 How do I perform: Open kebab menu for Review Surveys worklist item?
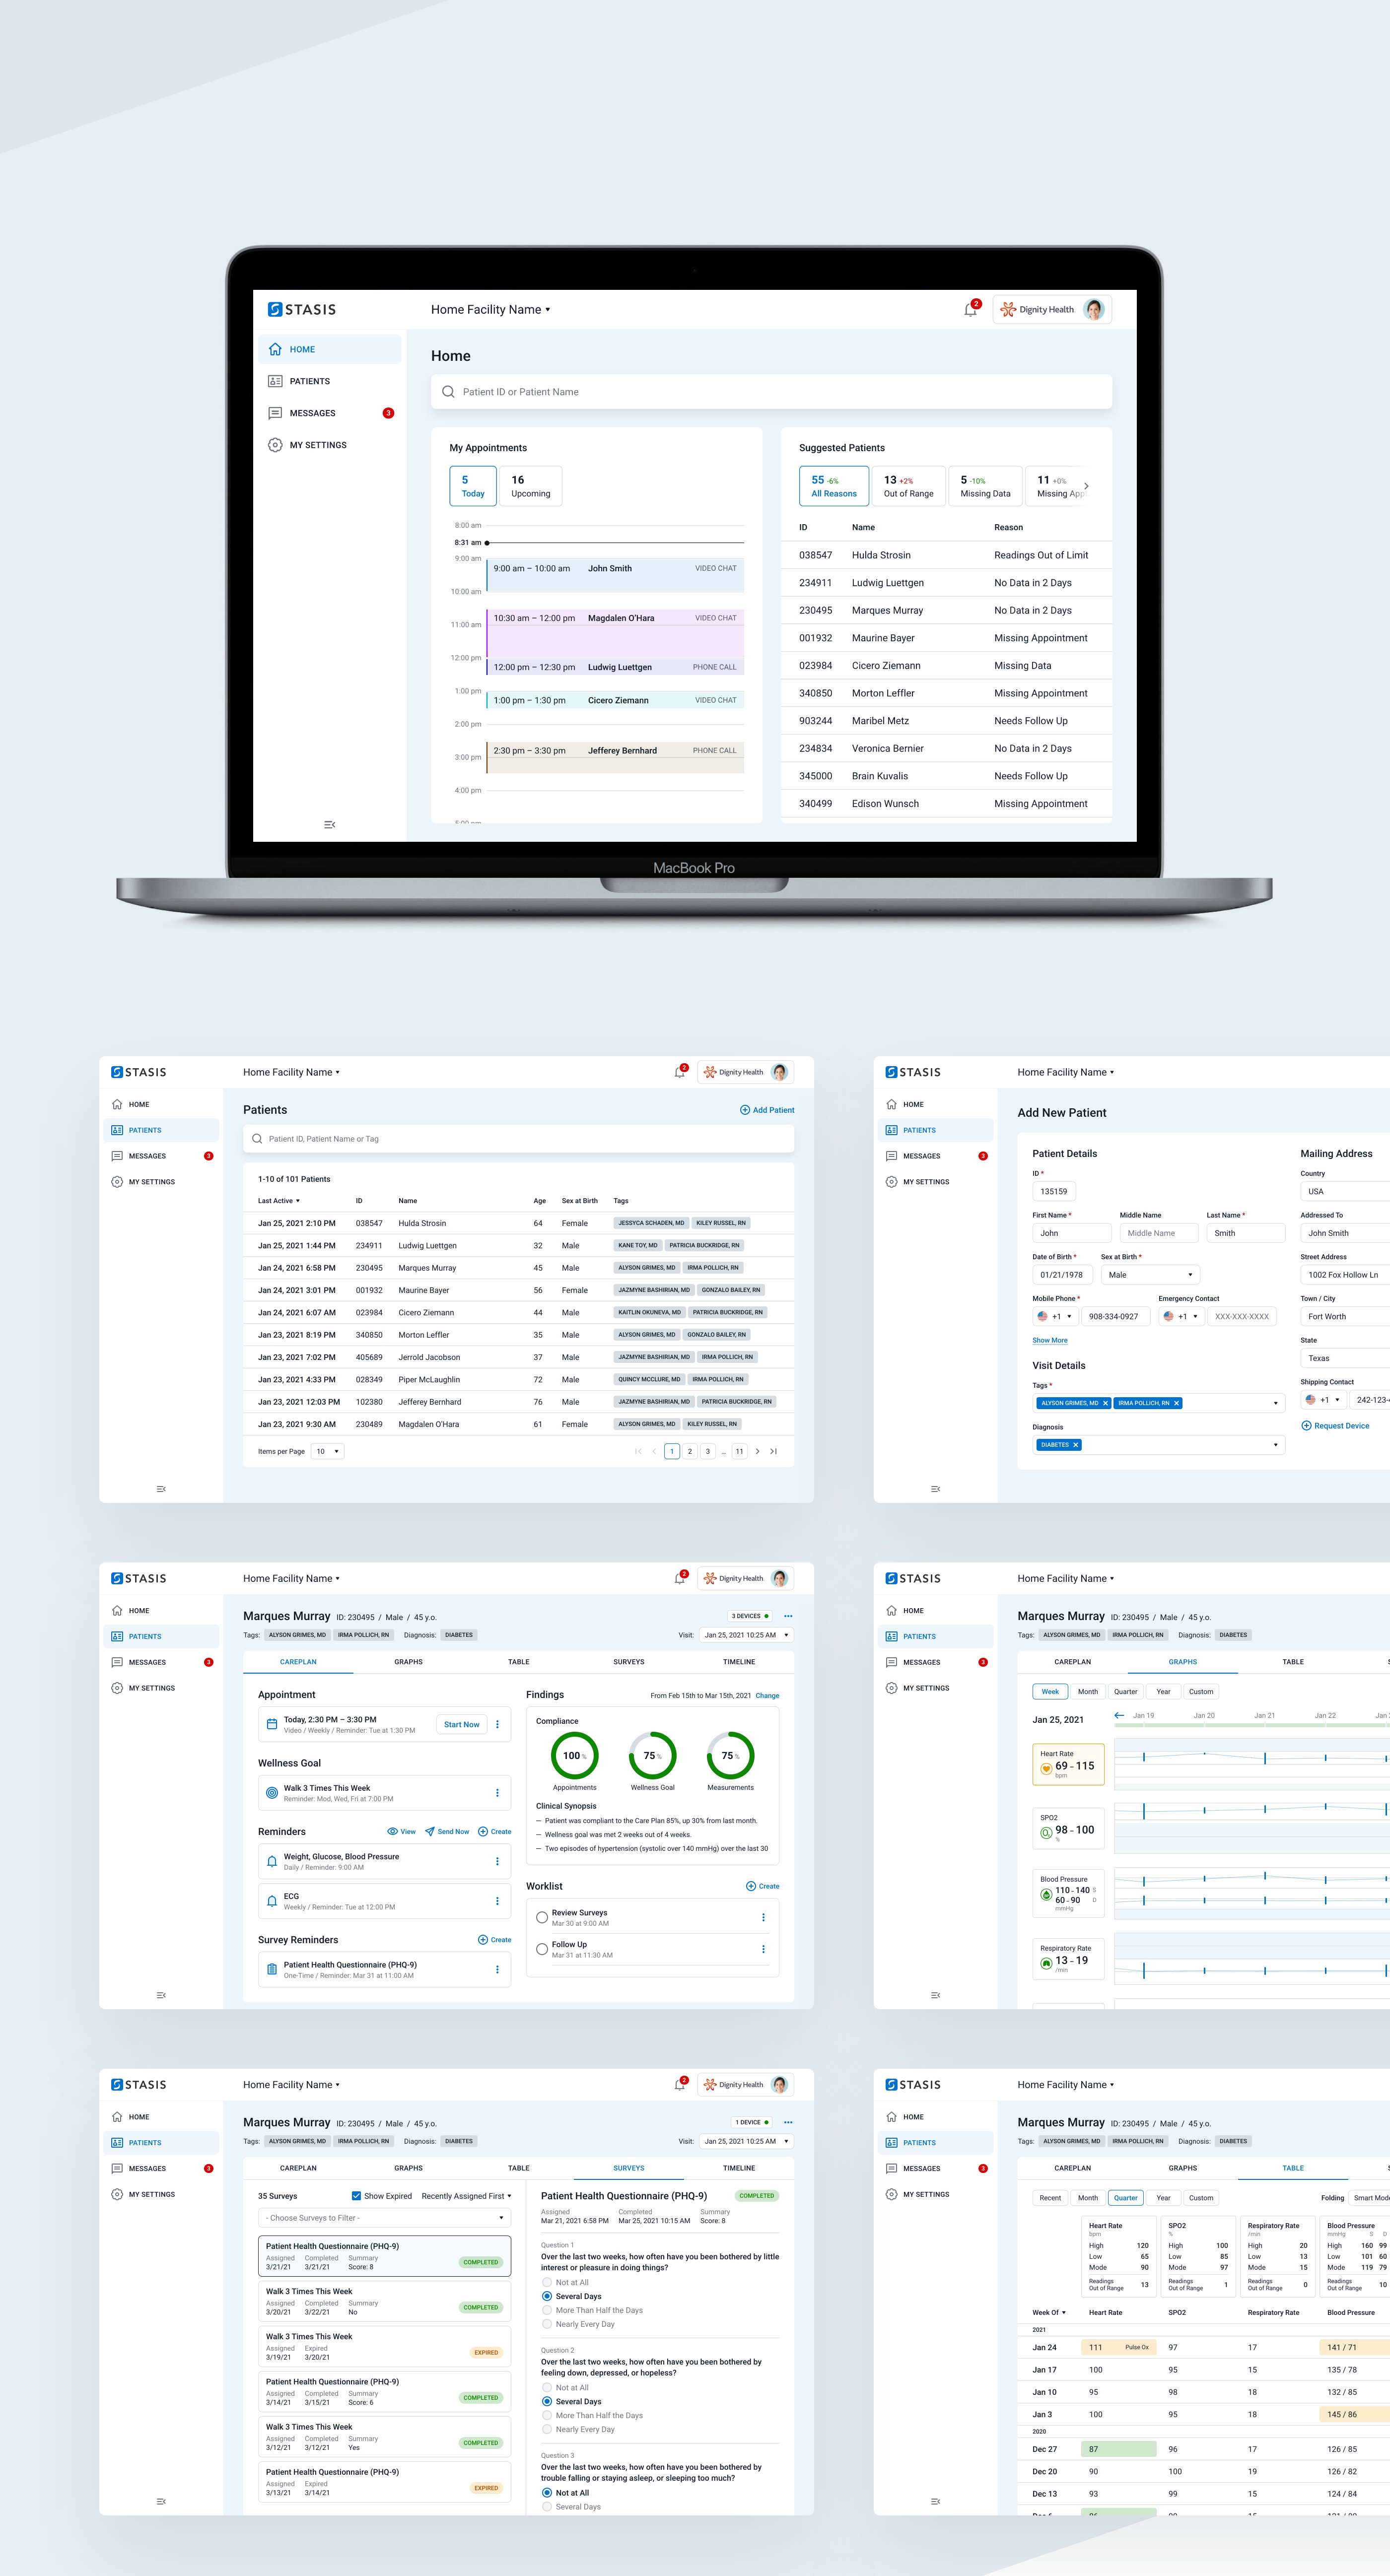pos(763,1917)
